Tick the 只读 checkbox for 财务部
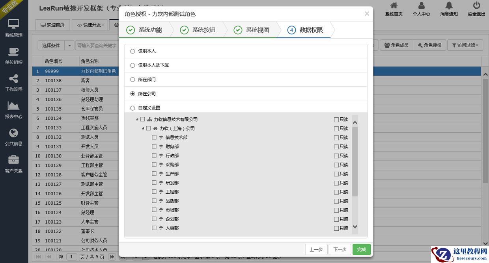The height and width of the screenshot is (263, 489). [336, 146]
